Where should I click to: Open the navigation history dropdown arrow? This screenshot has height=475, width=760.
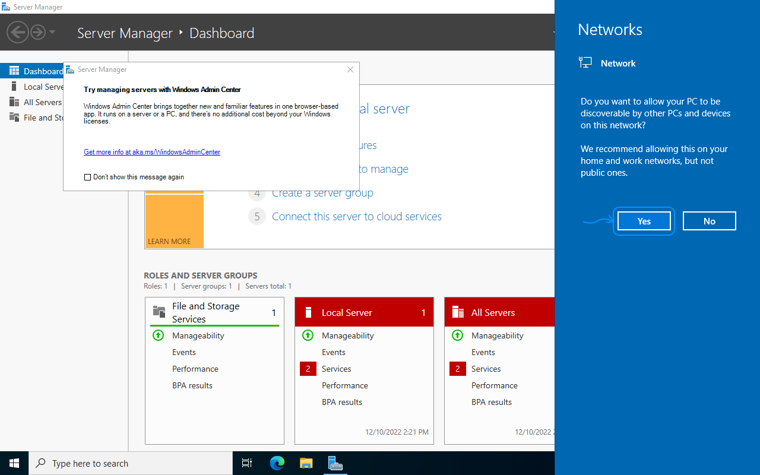click(x=52, y=32)
